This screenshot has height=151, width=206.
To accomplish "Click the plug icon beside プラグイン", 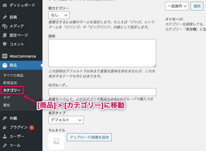I will pos(5,127).
